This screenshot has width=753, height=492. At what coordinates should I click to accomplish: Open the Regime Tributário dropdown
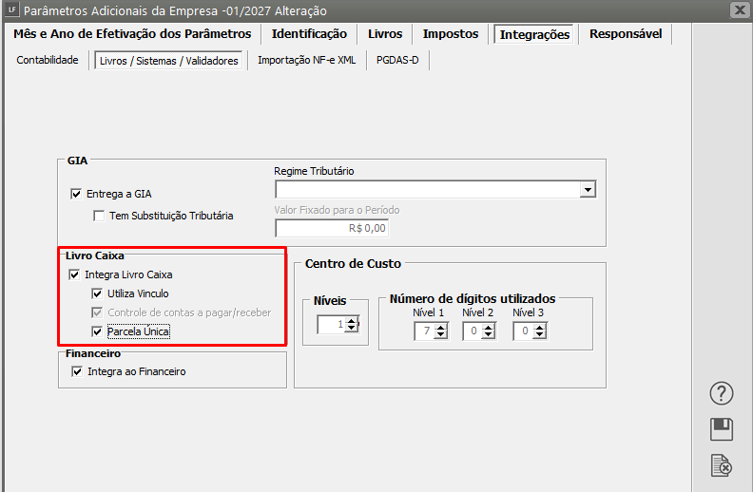(588, 190)
